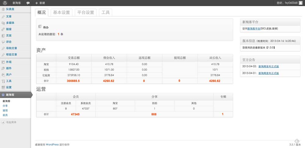
Task: Open 评论 in the sidebar
Action: (9, 42)
